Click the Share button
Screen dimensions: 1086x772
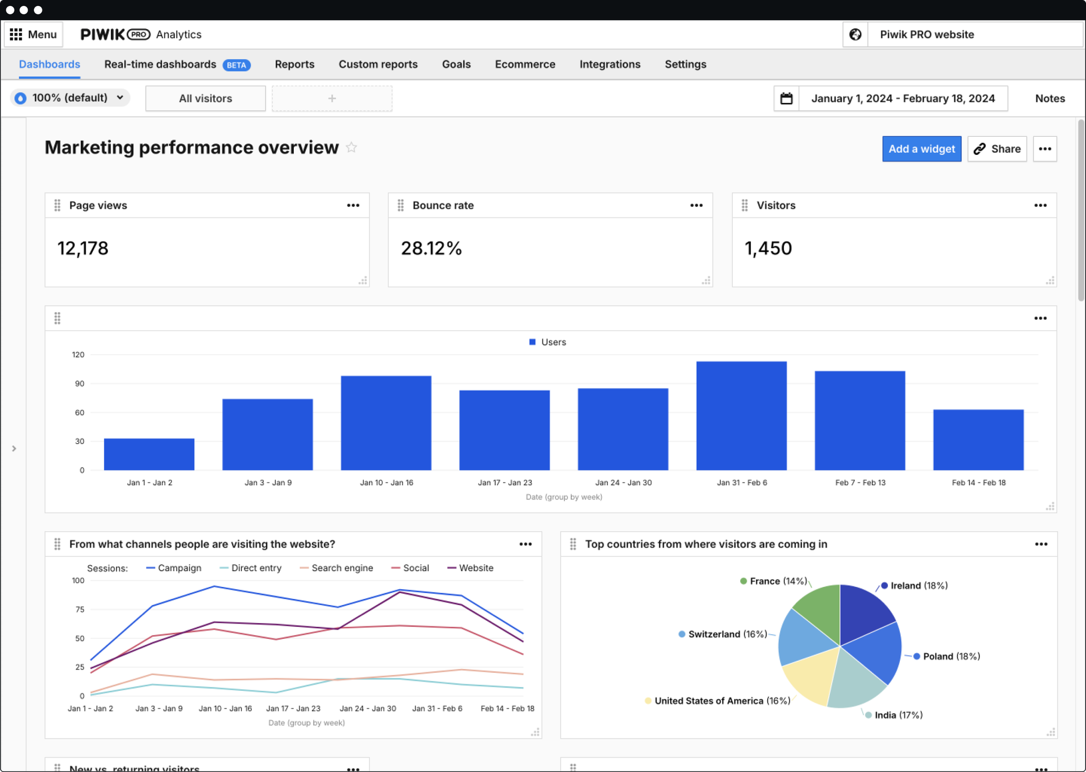tap(997, 148)
